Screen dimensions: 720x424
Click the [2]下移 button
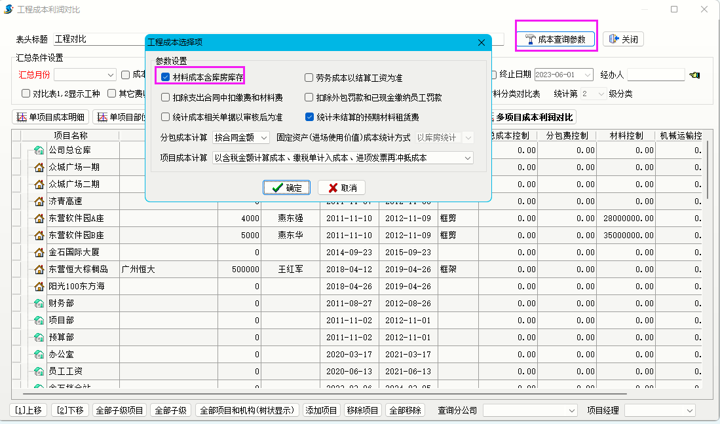(x=70, y=410)
